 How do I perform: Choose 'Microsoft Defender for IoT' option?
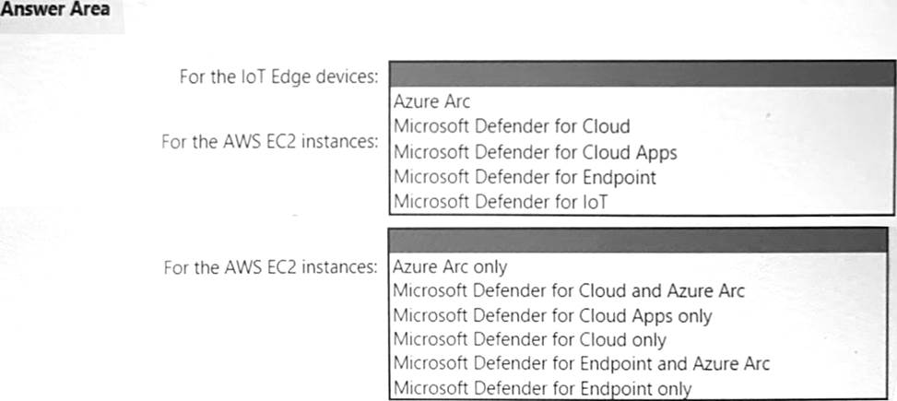(501, 201)
